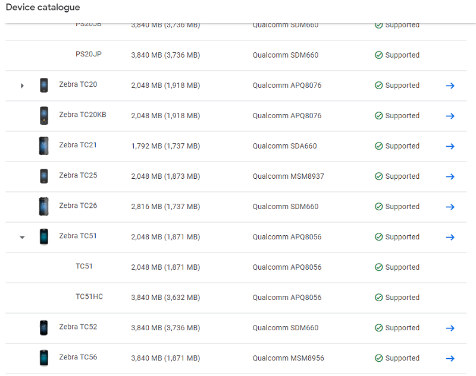Click the 2,048 MB (1,873 MB) RAM value
Image resolution: width=476 pixels, height=376 pixels.
[x=165, y=176]
